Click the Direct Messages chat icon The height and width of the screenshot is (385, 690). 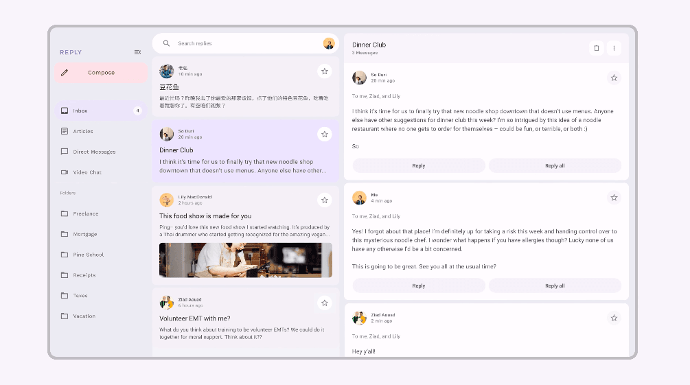point(65,152)
